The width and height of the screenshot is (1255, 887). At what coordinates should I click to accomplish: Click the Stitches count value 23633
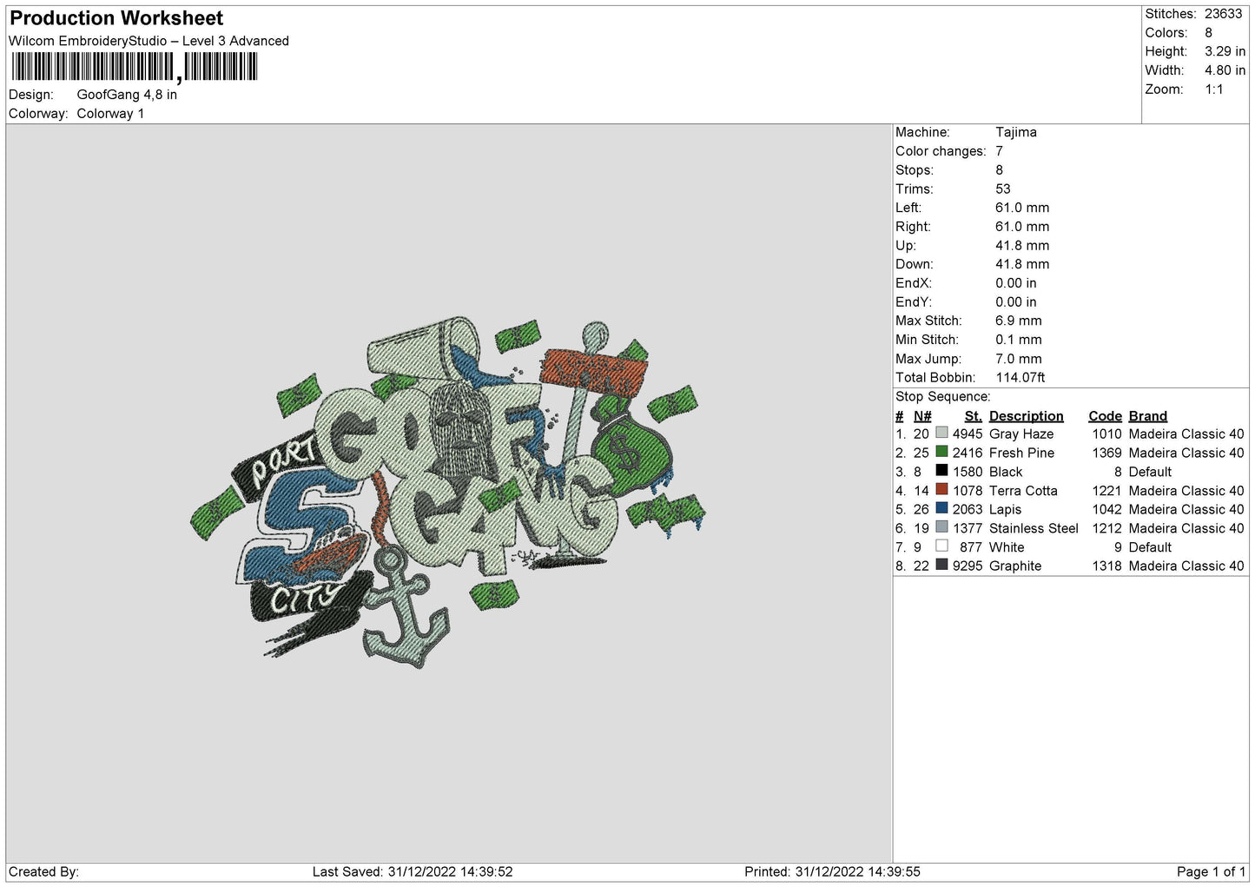coord(1223,14)
